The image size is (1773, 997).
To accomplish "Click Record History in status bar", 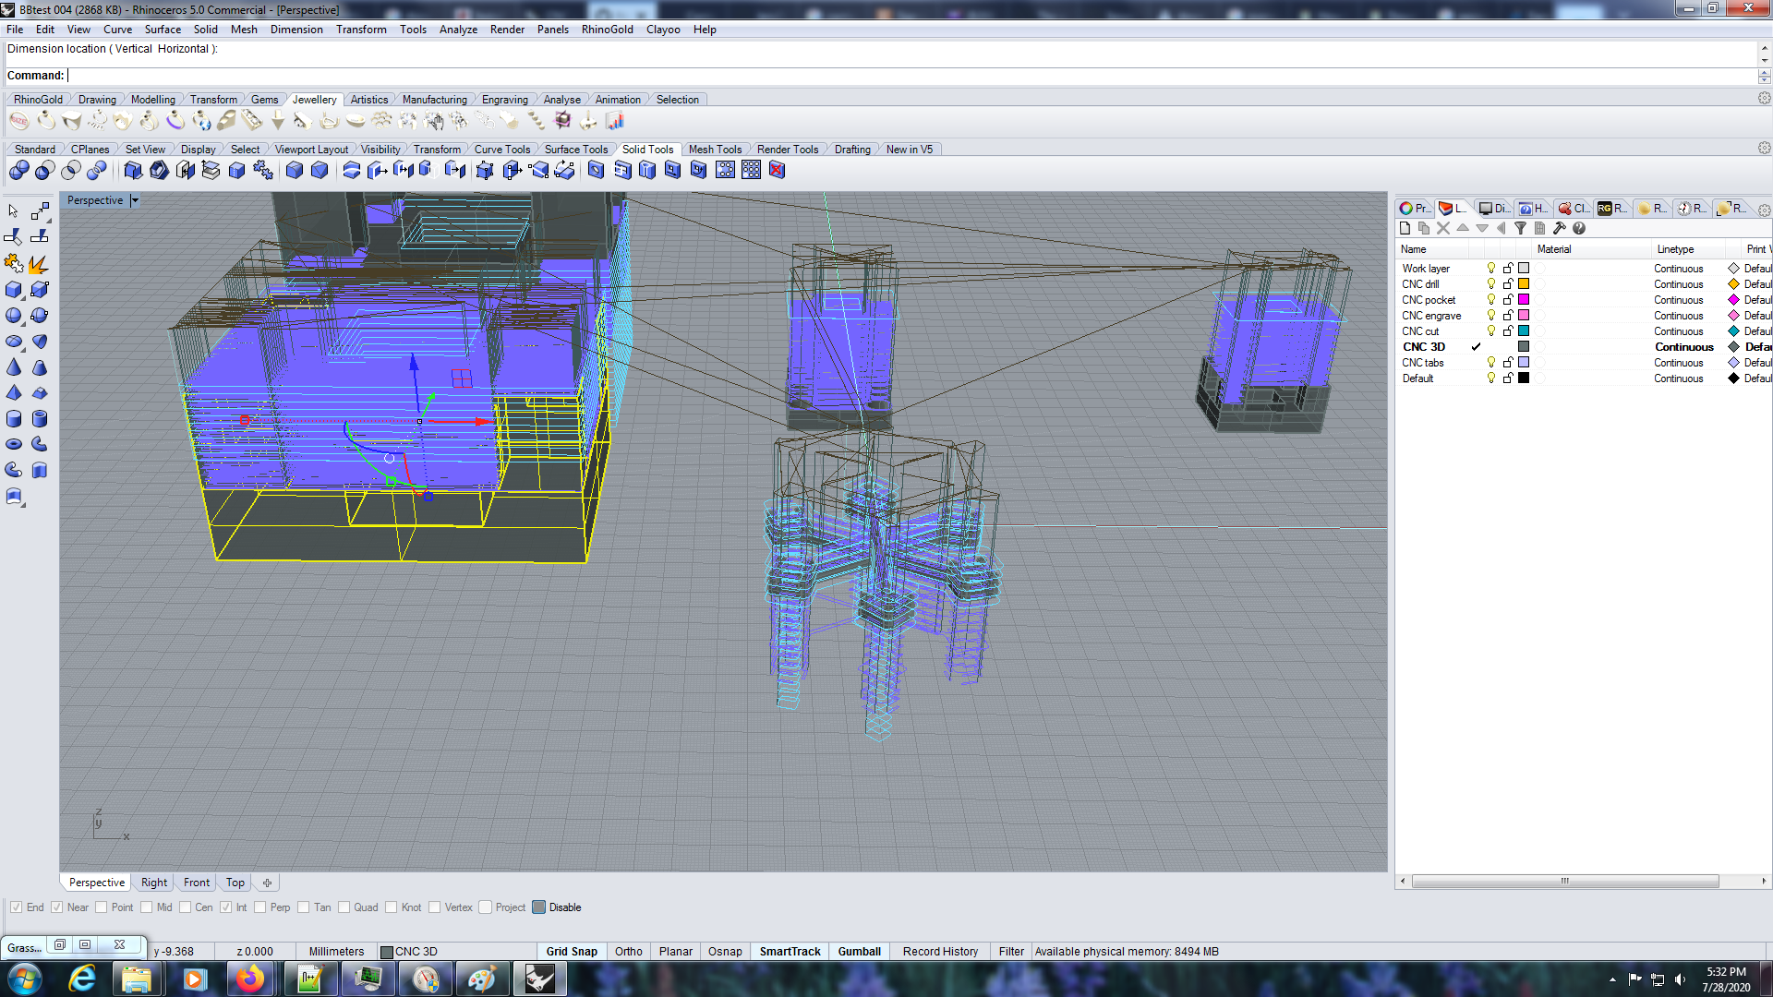I will click(940, 952).
